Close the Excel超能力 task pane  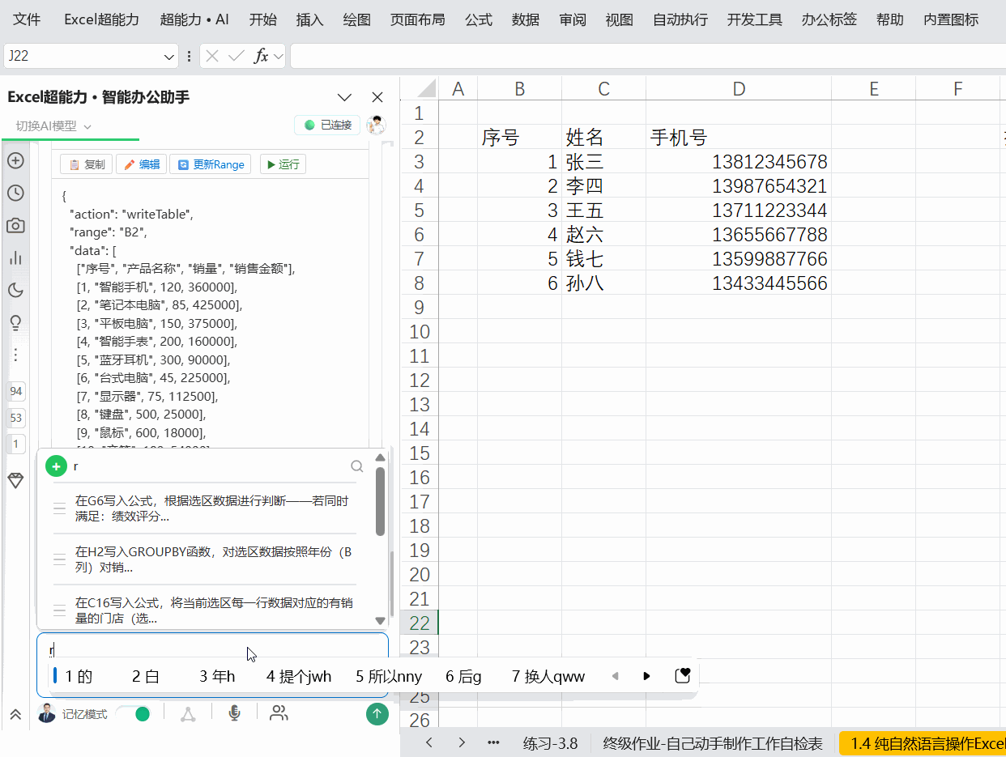(x=377, y=97)
